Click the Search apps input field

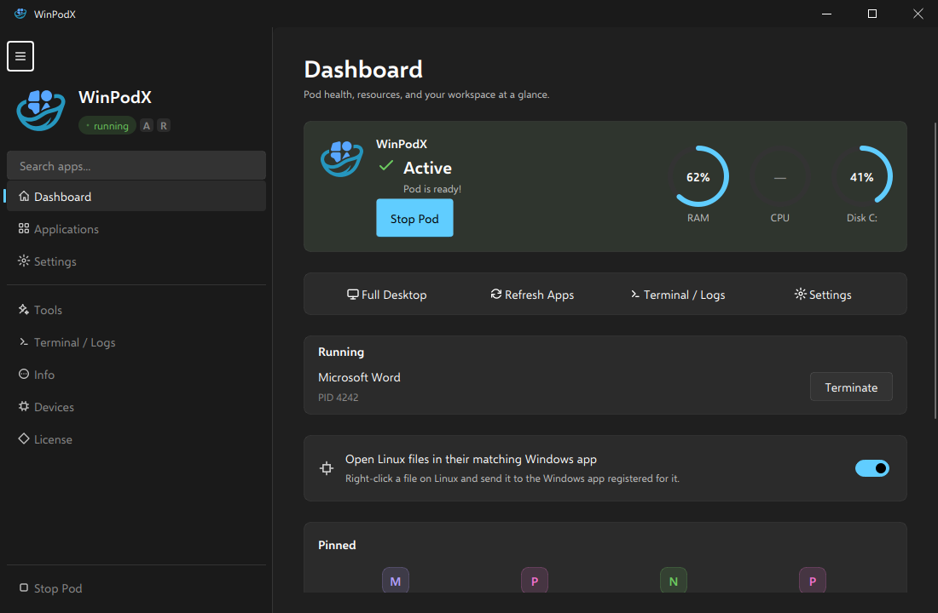pos(136,165)
